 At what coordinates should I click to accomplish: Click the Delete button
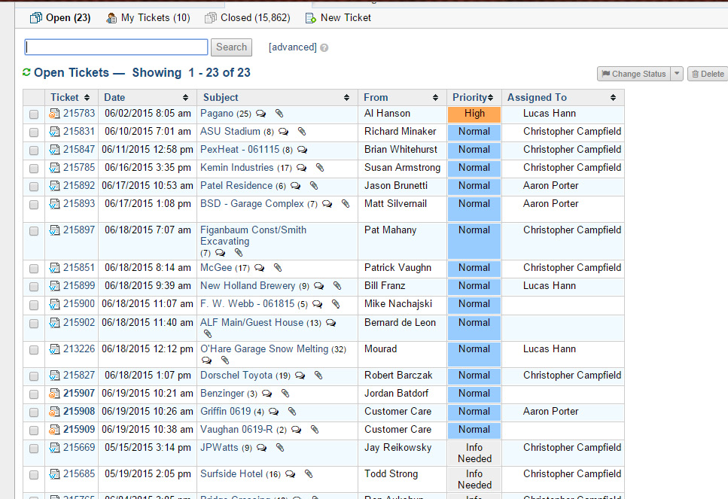(708, 73)
